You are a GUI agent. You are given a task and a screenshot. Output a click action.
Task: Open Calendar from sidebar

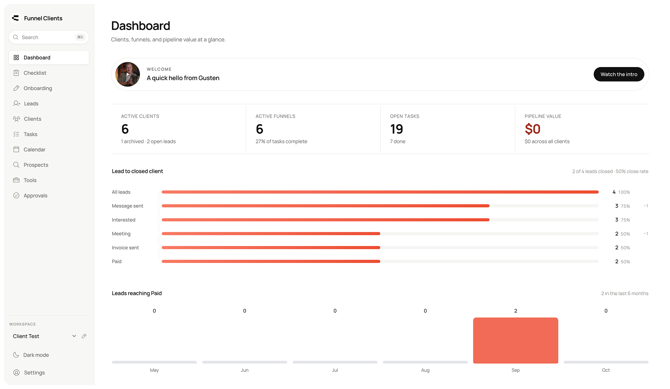click(x=49, y=149)
